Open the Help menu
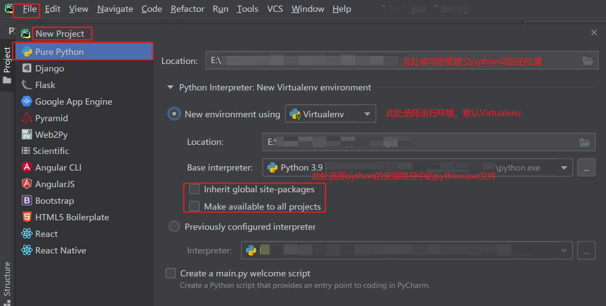 tap(342, 9)
